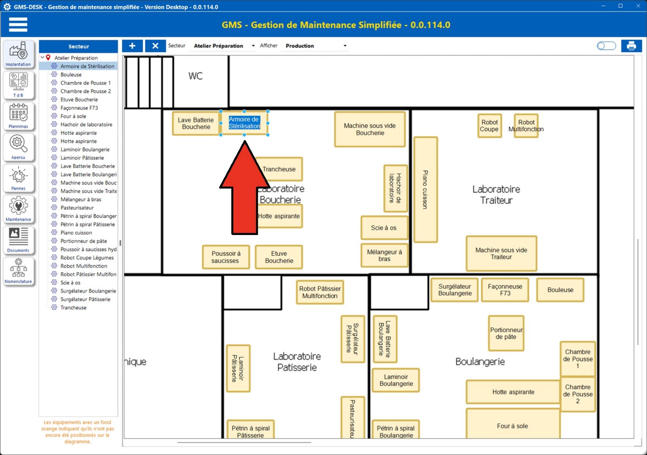This screenshot has height=455, width=647.
Task: Collapse the Atelier Préparation tree node
Action: pos(42,58)
